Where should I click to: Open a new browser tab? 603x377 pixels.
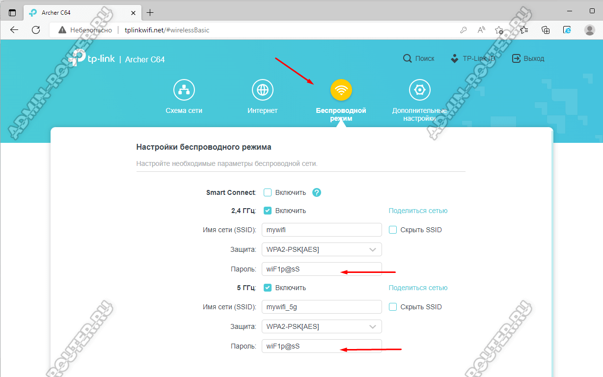(x=150, y=12)
